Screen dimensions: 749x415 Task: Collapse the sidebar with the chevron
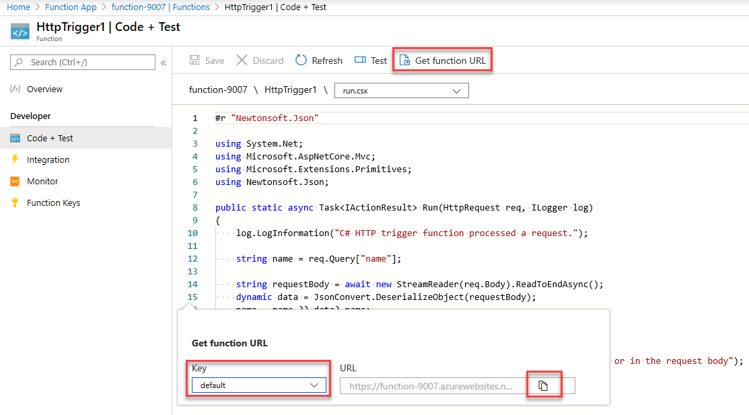tap(164, 62)
